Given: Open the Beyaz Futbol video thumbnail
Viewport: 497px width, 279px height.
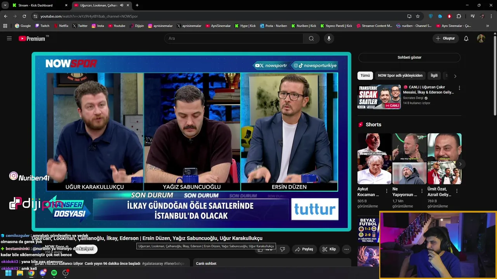Looking at the screenshot, I should [x=368, y=231].
